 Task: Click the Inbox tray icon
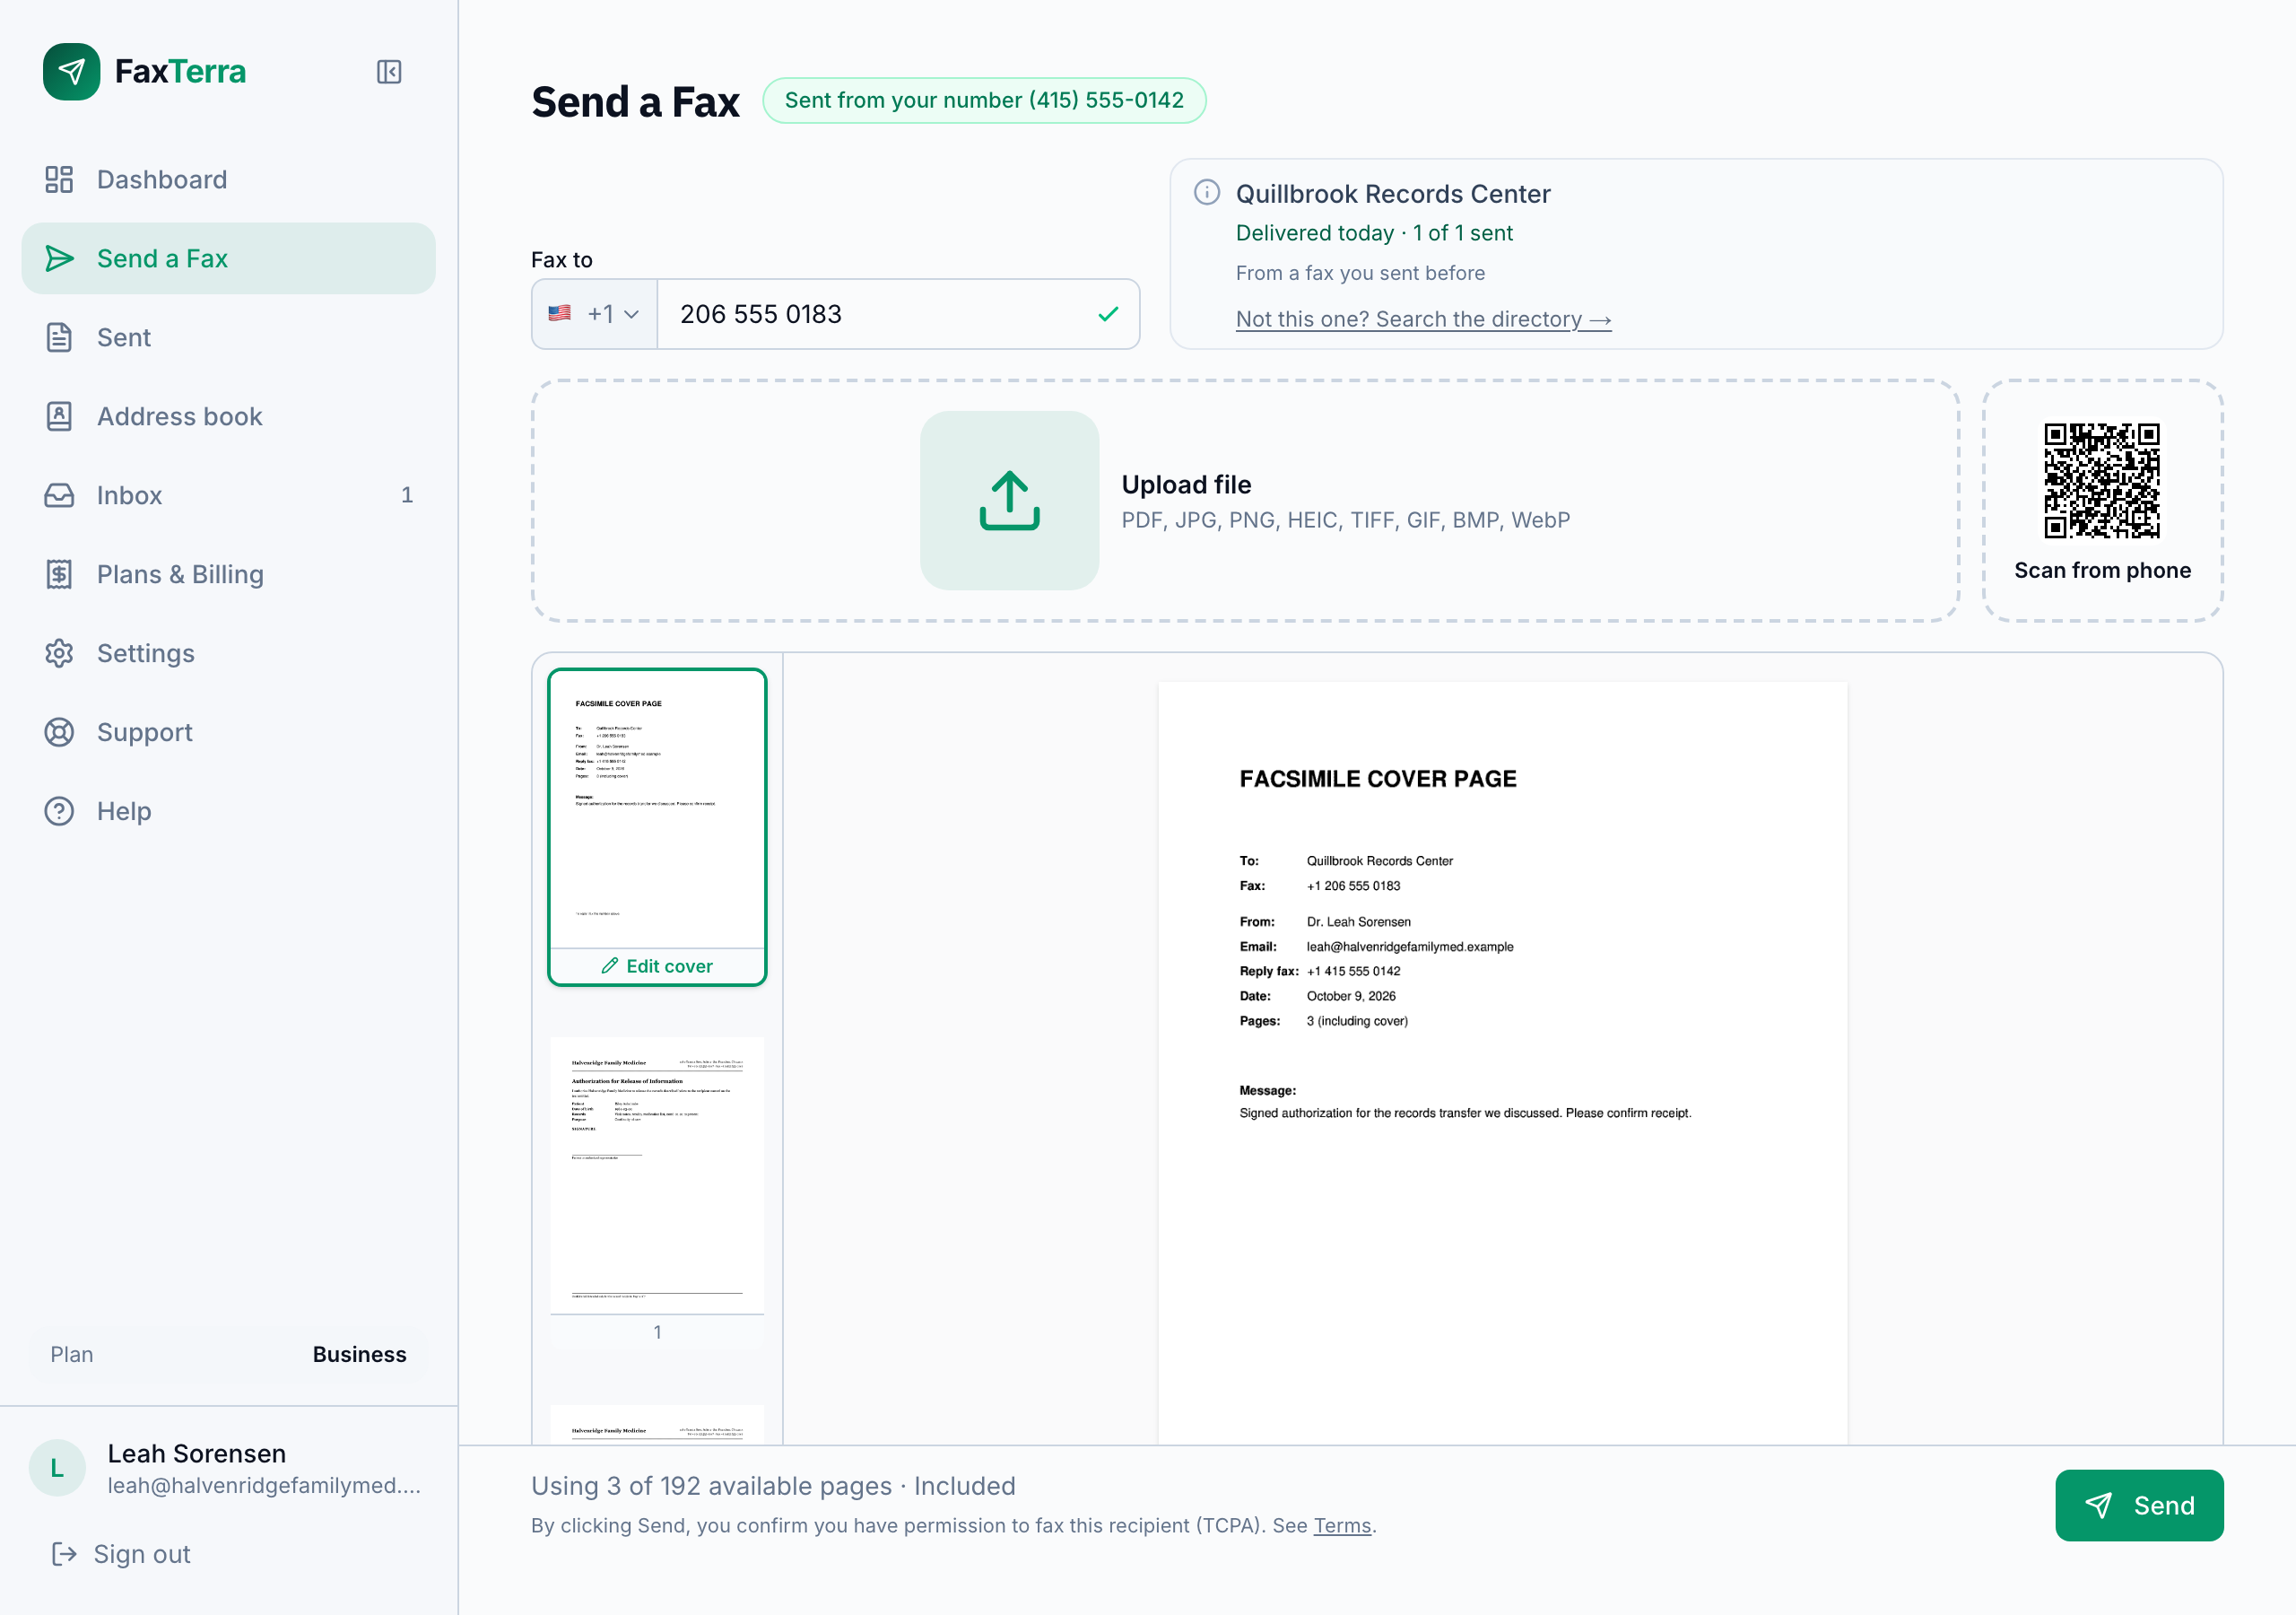pyautogui.click(x=59, y=495)
